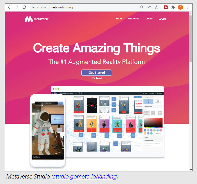The width and height of the screenshot is (197, 184).
Task: Click the phone mockup with astronaut
Action: [x=48, y=131]
